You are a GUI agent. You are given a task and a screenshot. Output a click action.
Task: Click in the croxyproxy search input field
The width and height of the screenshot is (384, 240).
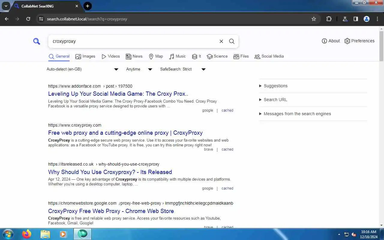coord(133,41)
